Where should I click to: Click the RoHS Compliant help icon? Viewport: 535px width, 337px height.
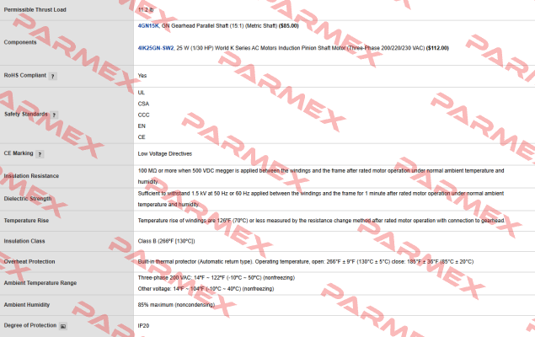coord(52,76)
